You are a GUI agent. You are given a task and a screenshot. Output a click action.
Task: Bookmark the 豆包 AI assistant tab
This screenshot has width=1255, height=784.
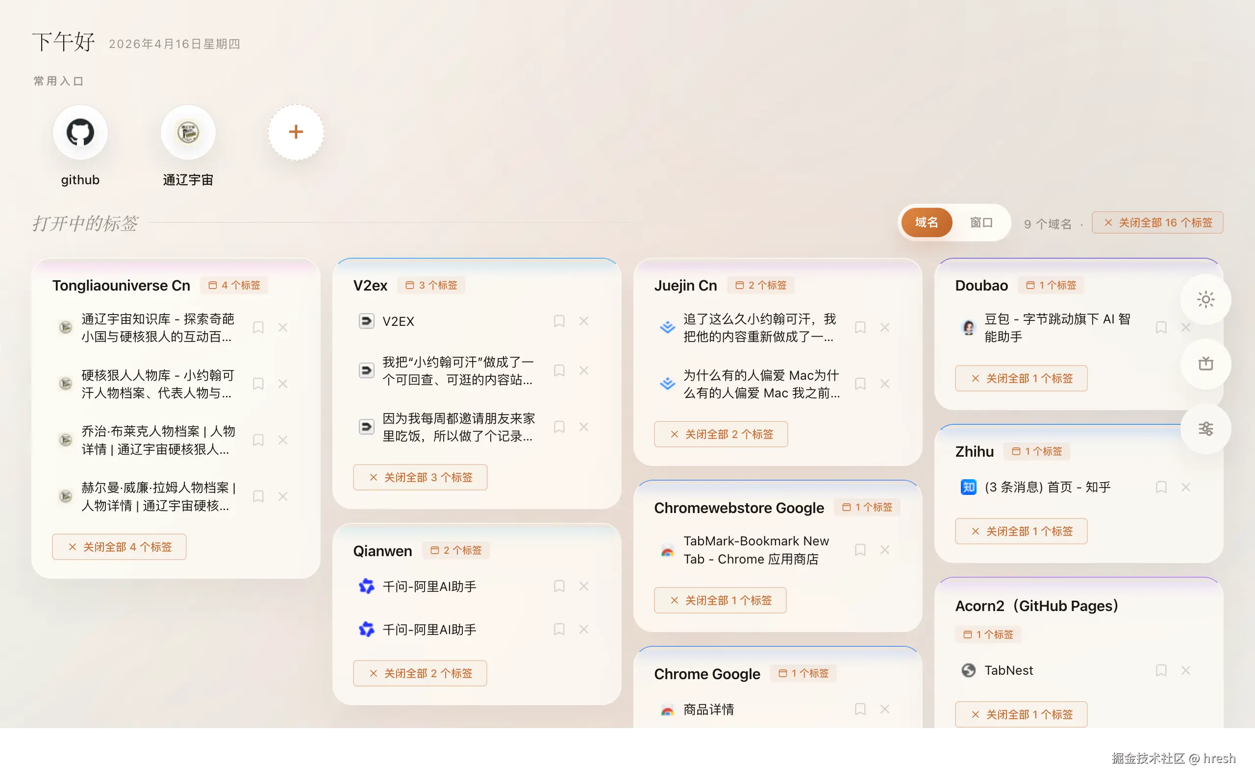tap(1161, 327)
